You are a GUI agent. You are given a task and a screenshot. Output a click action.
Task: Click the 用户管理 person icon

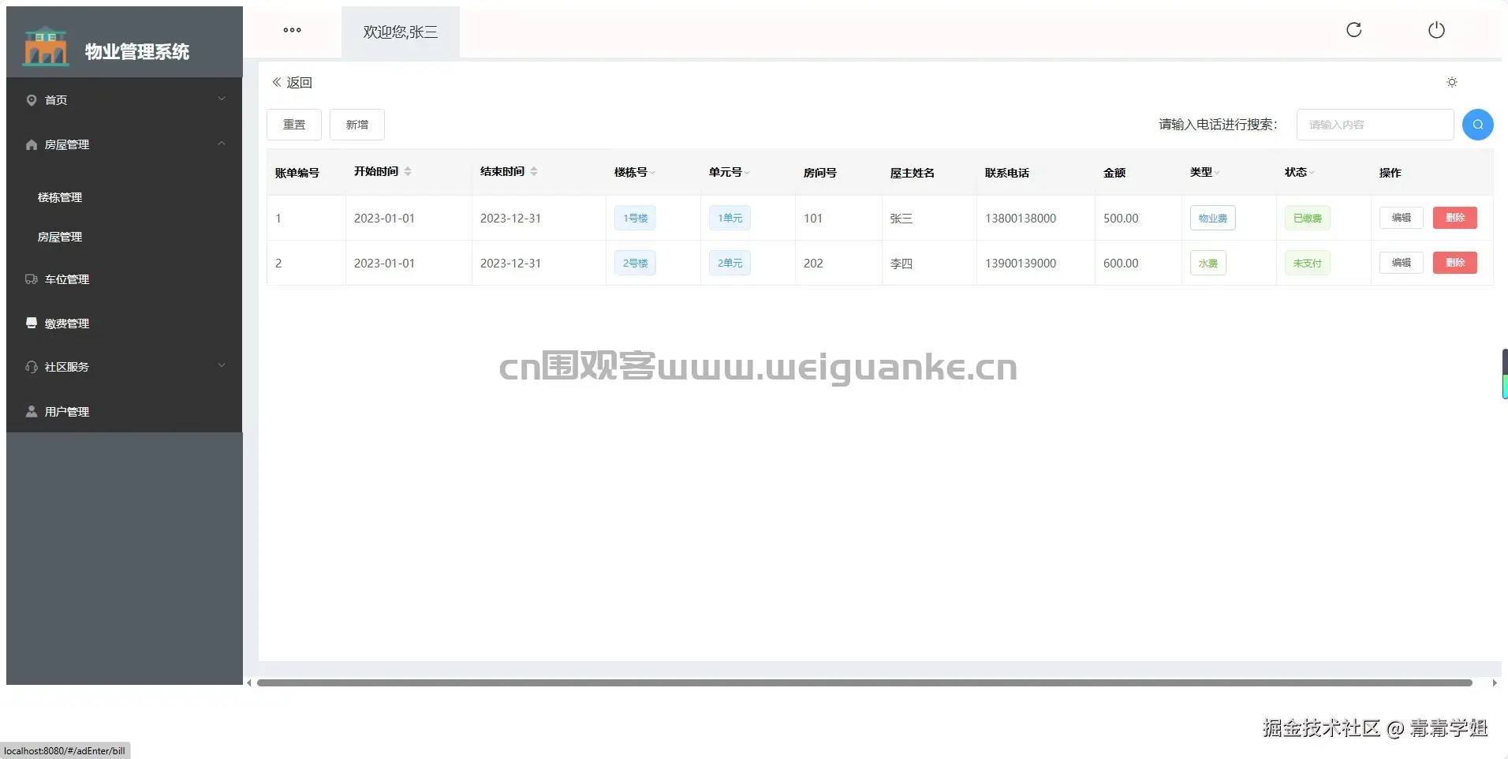[x=32, y=412]
